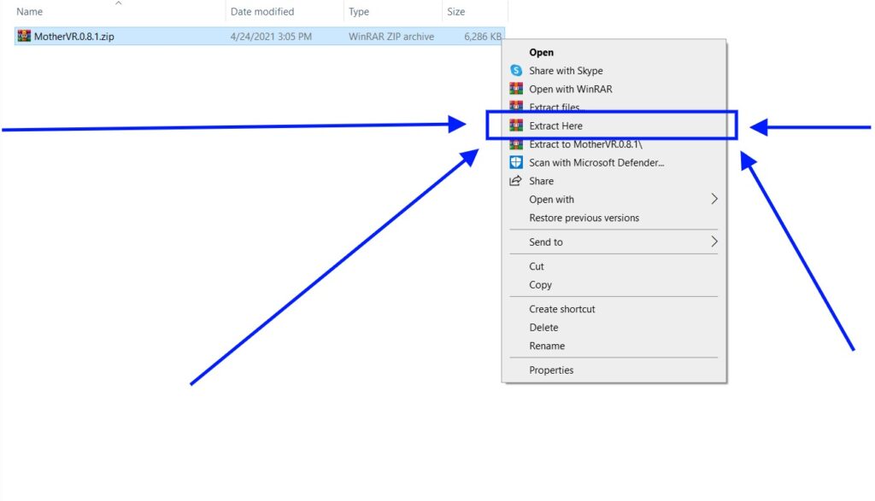The width and height of the screenshot is (875, 501).
Task: Expand the Send to submenu arrow
Action: click(714, 242)
